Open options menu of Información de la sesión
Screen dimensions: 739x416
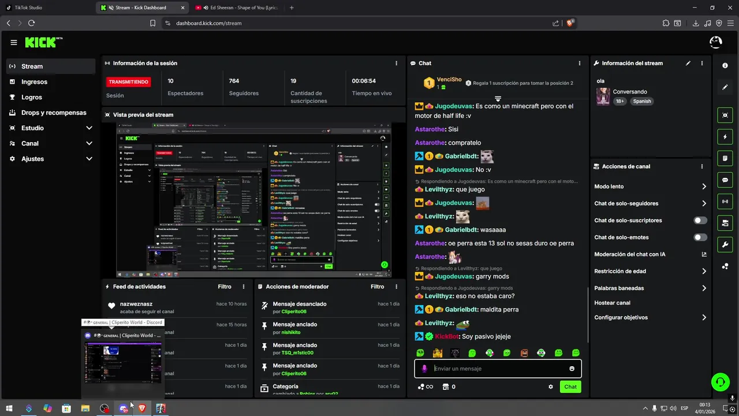[396, 63]
